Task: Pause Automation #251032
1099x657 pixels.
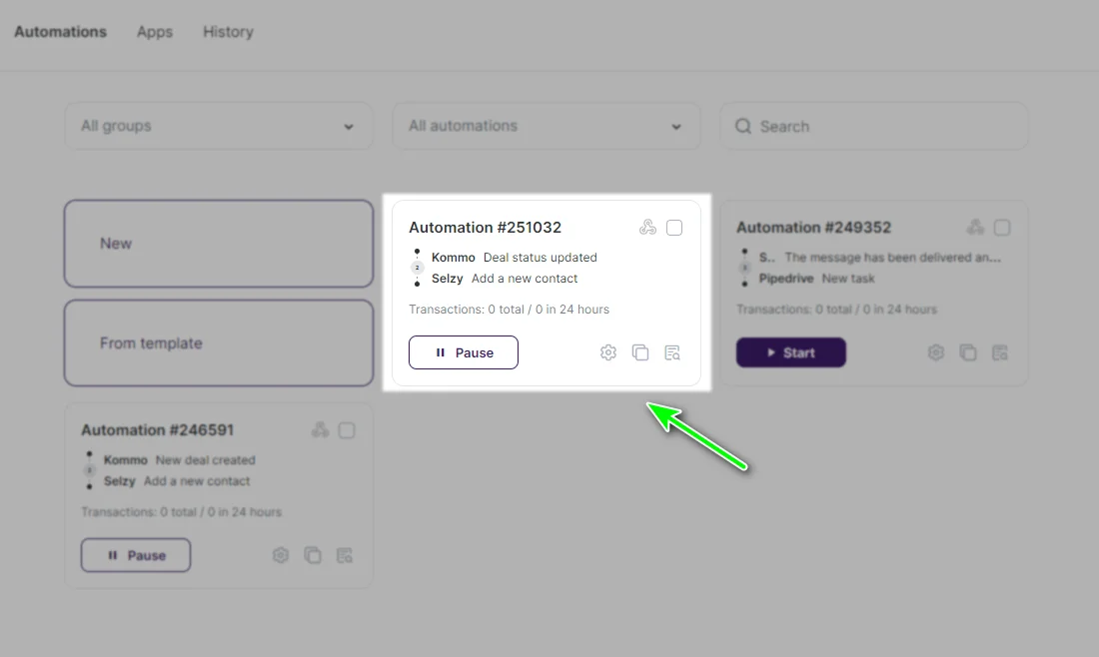Action: coord(464,352)
